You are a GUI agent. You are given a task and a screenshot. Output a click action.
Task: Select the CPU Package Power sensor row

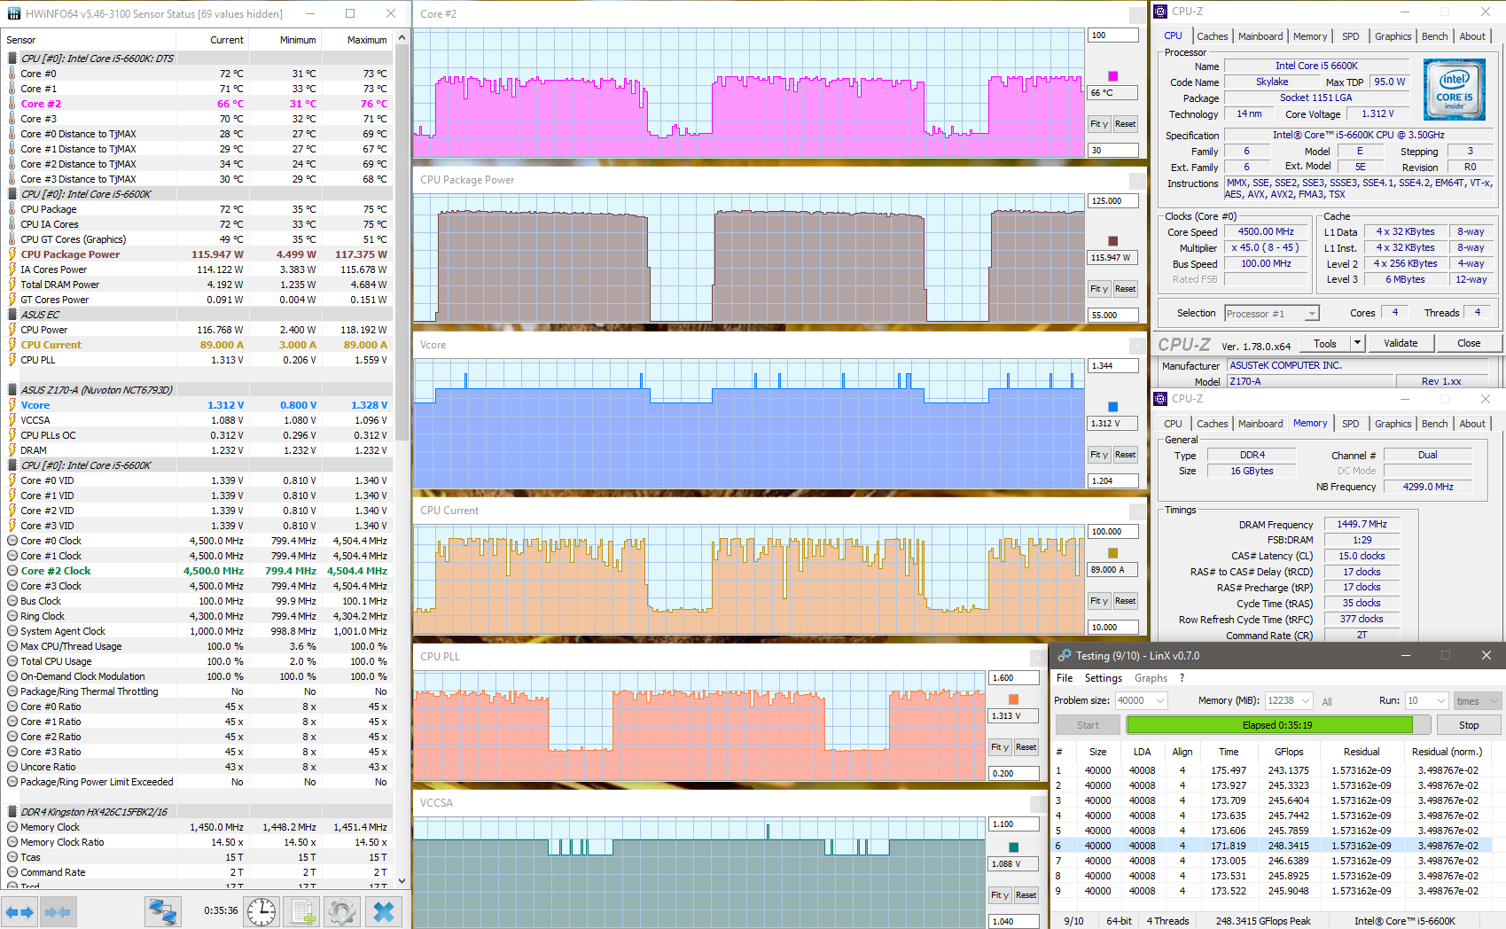click(x=197, y=254)
